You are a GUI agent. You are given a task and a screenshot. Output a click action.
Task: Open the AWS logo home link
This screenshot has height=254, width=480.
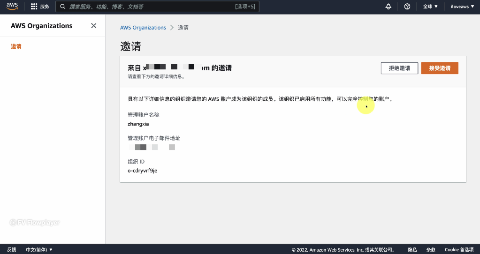tap(12, 7)
